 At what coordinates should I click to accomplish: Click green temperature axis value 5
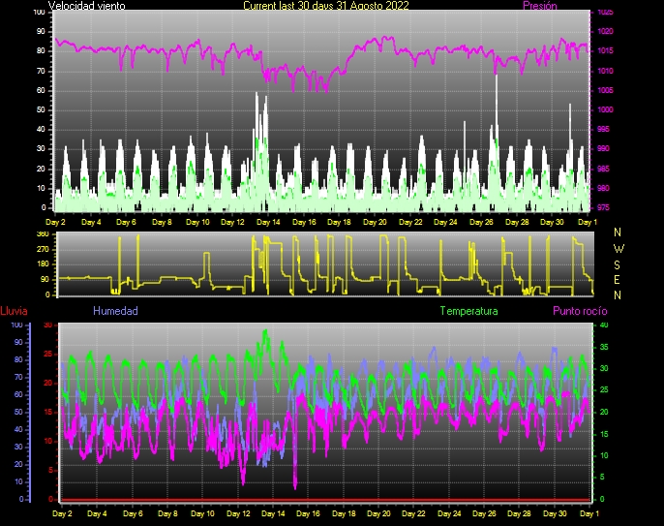pyautogui.click(x=602, y=478)
